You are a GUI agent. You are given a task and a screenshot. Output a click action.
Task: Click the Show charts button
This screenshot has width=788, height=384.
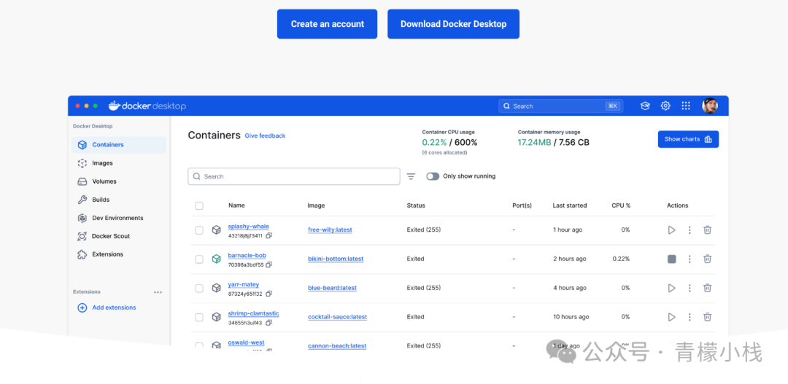pos(688,139)
